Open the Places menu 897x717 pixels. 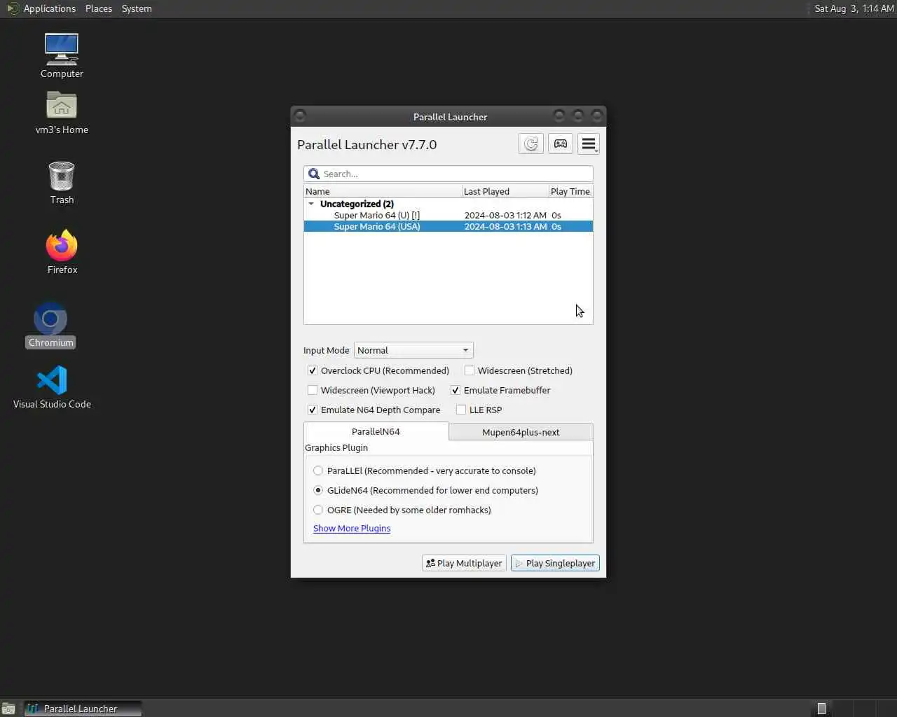[99, 8]
